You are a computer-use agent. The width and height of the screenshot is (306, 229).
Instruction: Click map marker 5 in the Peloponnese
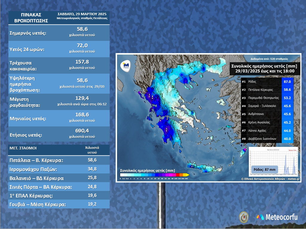[166, 130]
